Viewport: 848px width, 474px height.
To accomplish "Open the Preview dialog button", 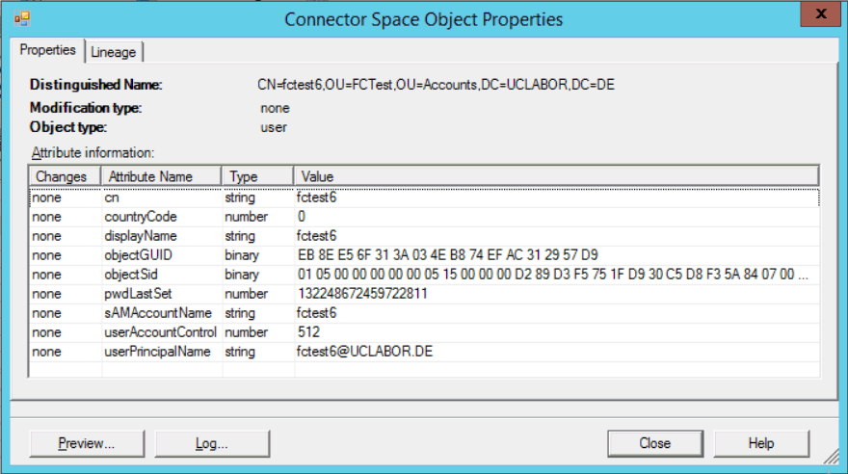I will tap(87, 444).
